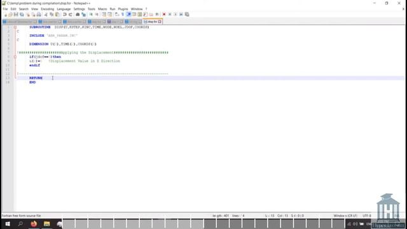407x229 pixels.
Task: Open the Plugins menu
Action: [x=123, y=9]
